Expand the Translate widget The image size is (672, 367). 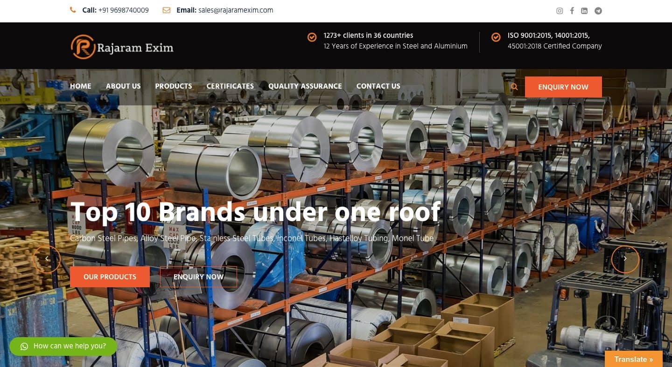(x=634, y=359)
